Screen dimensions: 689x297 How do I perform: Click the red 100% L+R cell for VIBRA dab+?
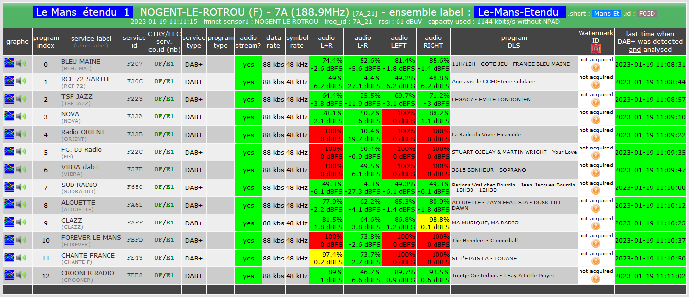pos(326,170)
